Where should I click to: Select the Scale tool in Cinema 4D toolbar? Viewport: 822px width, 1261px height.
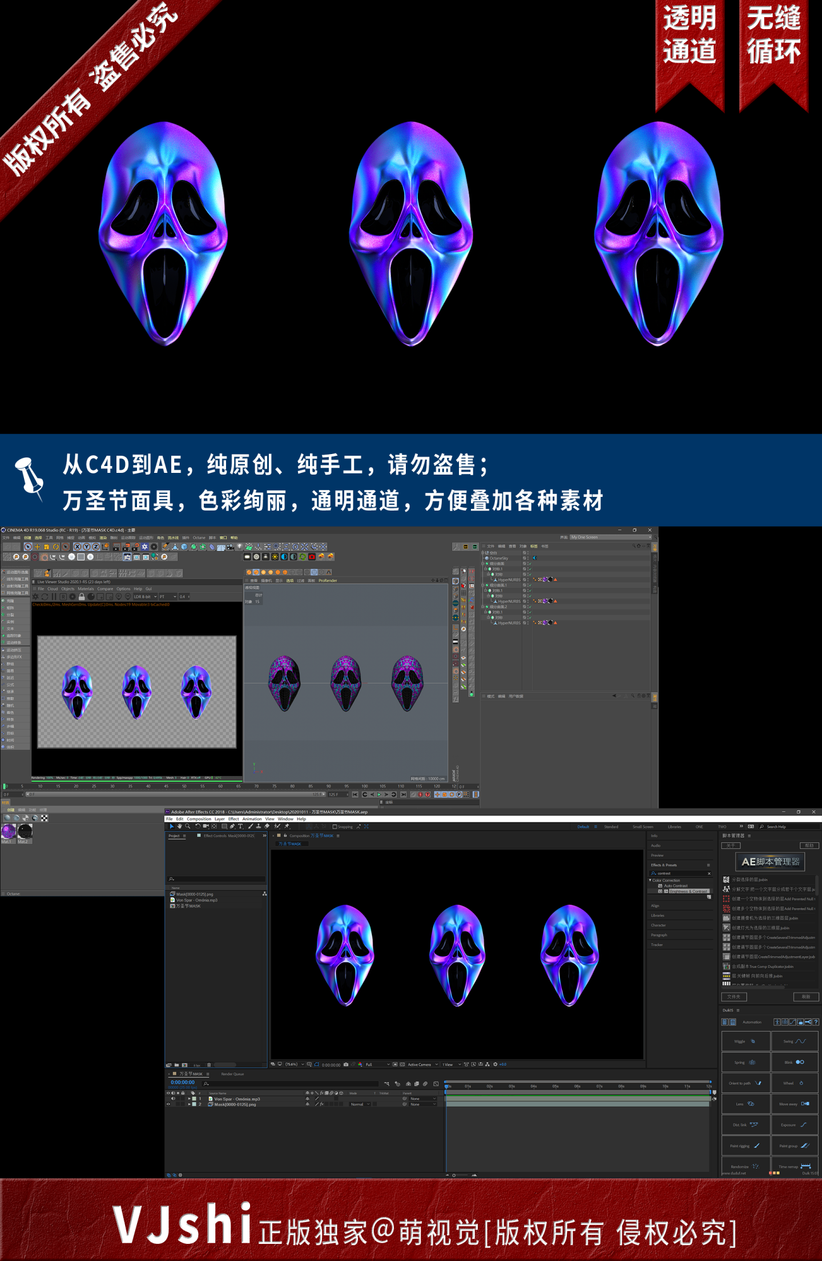pyautogui.click(x=46, y=547)
